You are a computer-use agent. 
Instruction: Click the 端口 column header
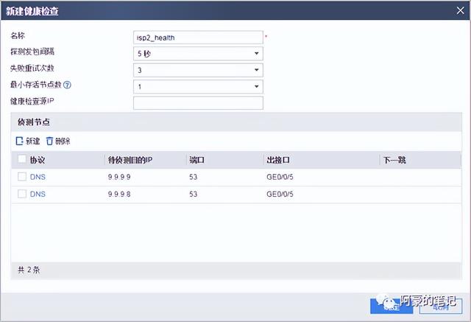point(196,160)
